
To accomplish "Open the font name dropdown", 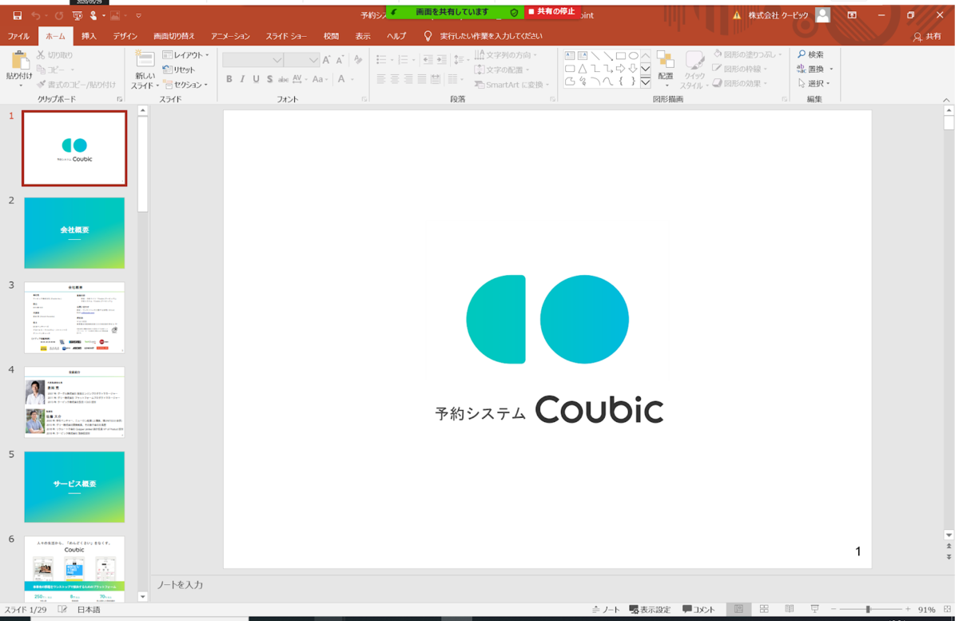I will [x=277, y=60].
